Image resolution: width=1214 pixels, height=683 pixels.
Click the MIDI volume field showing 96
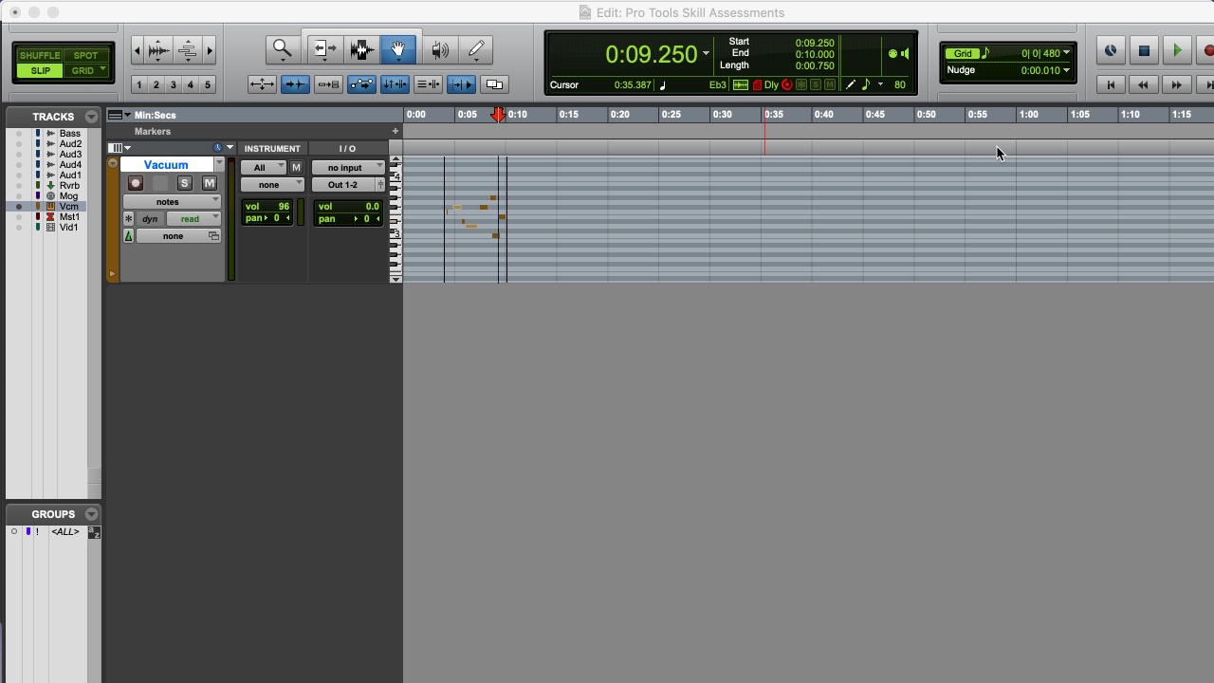pos(267,206)
